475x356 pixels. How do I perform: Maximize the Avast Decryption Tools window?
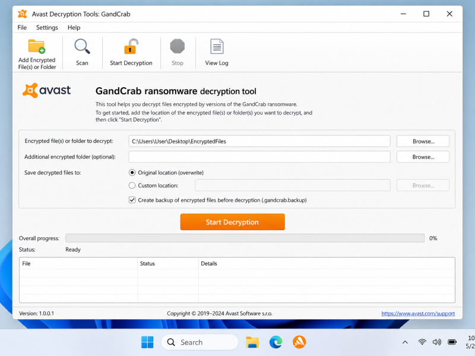(x=426, y=14)
